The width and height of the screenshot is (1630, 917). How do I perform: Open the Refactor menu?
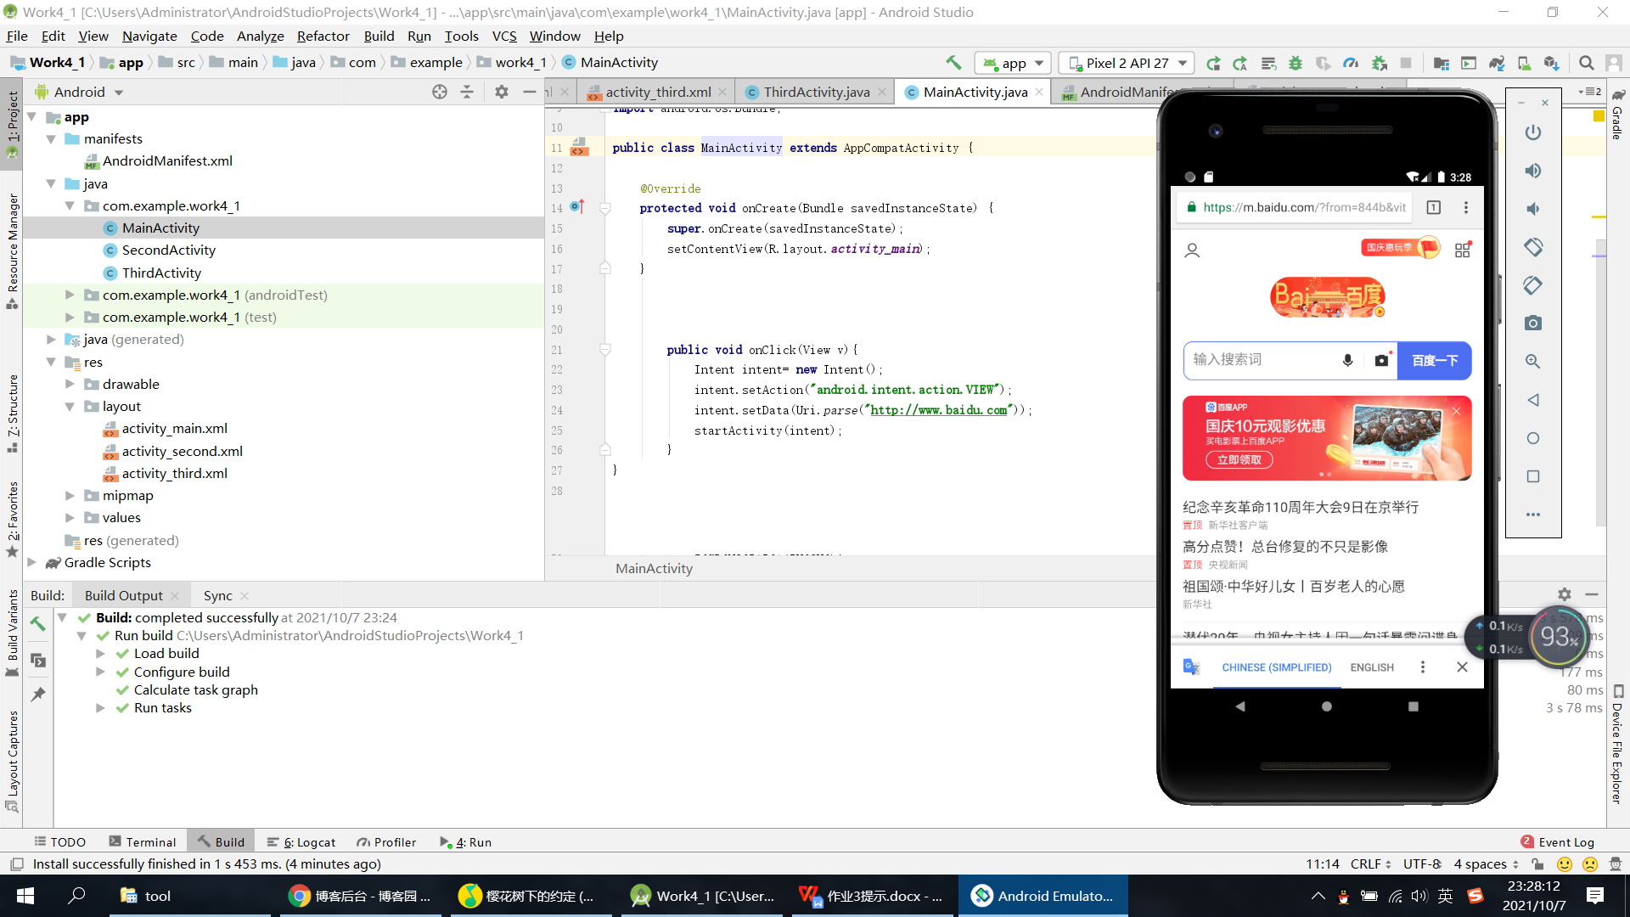pyautogui.click(x=323, y=36)
